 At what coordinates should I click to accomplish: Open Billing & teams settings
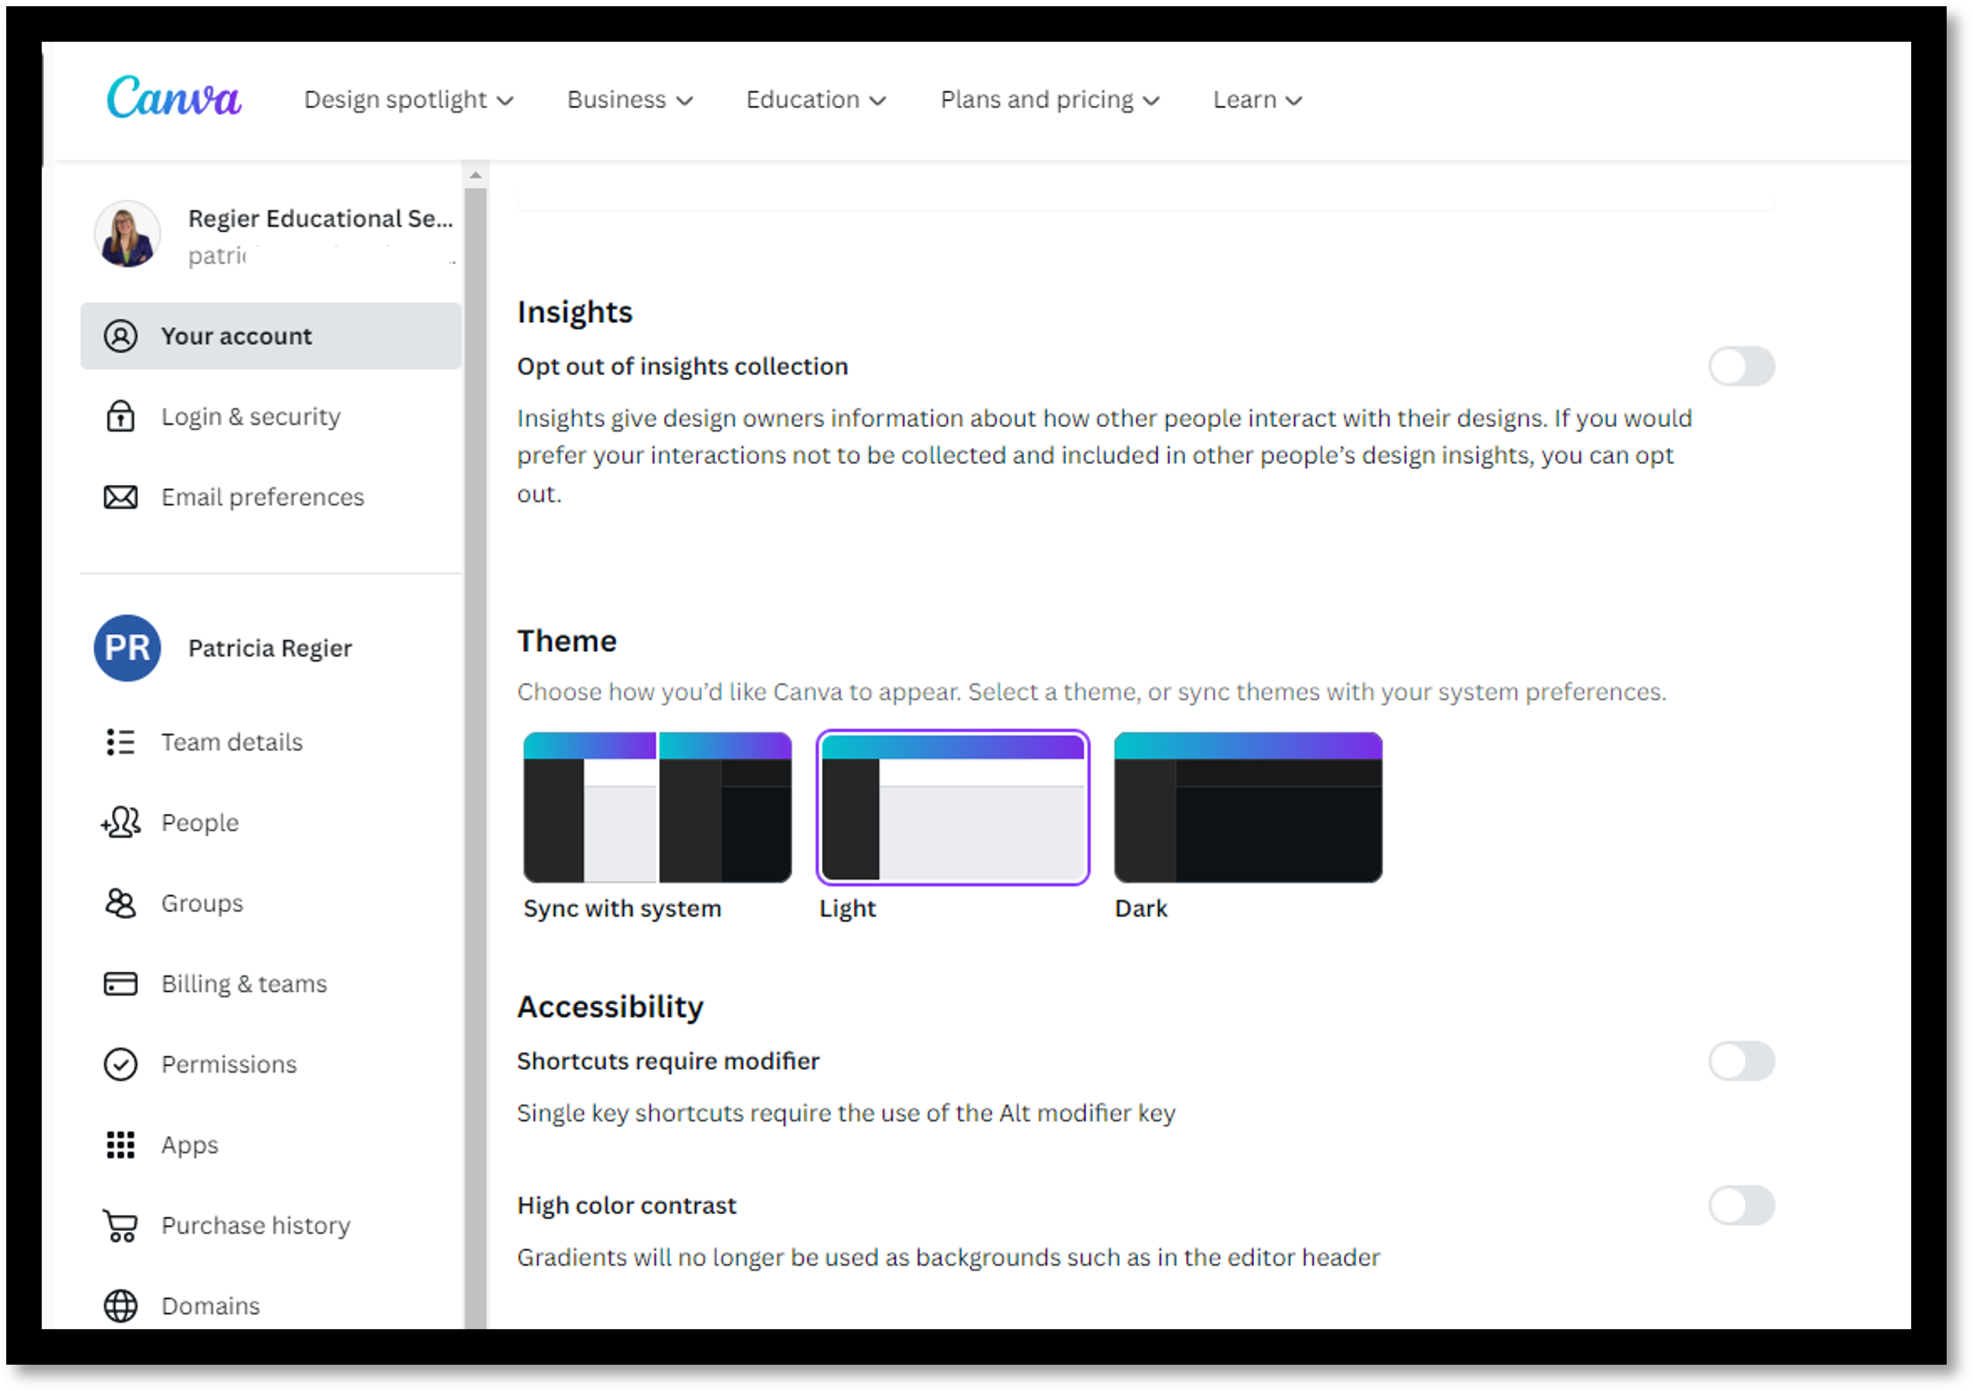click(x=271, y=983)
